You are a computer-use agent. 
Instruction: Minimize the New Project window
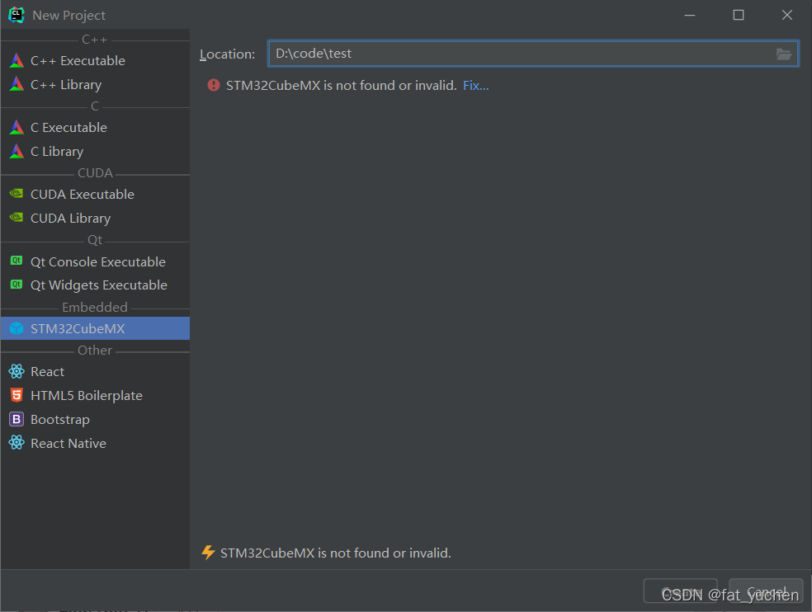[690, 15]
